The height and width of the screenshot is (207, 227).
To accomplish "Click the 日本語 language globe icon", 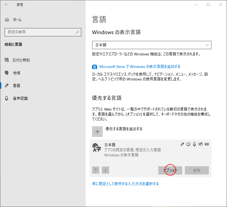I will pyautogui.click(x=97, y=148).
